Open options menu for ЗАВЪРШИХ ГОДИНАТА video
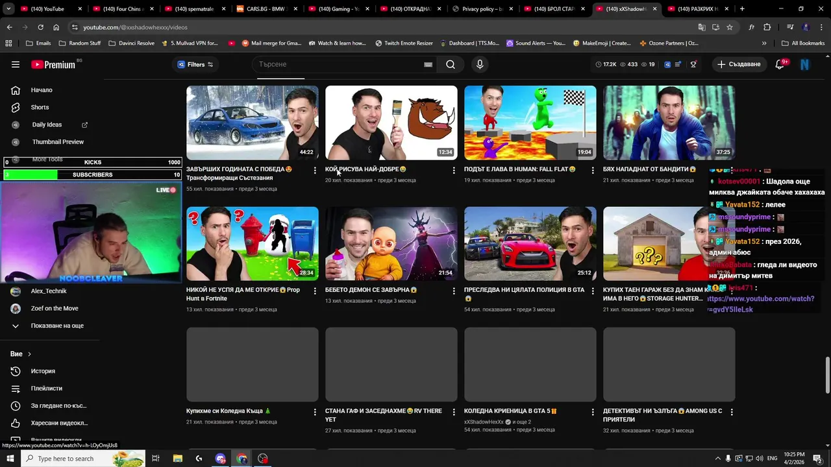Image resolution: width=831 pixels, height=467 pixels. click(x=315, y=170)
